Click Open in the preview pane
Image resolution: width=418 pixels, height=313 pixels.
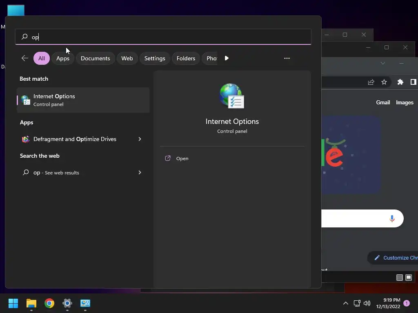[182, 159]
